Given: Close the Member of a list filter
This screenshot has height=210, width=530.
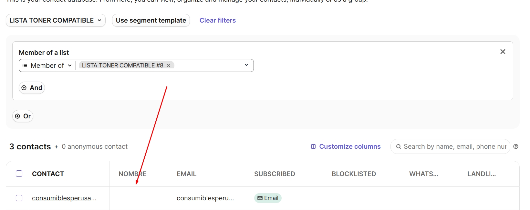Looking at the screenshot, I should (x=503, y=52).
